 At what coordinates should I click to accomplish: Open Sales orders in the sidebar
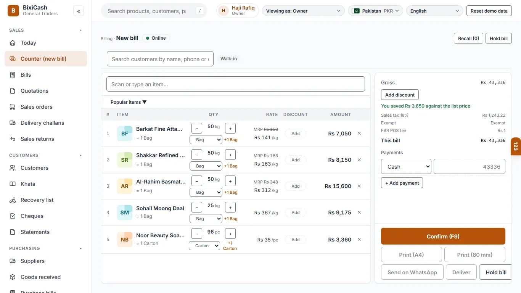(x=46, y=107)
